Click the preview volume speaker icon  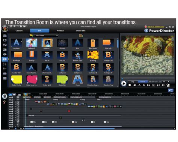click(163, 85)
